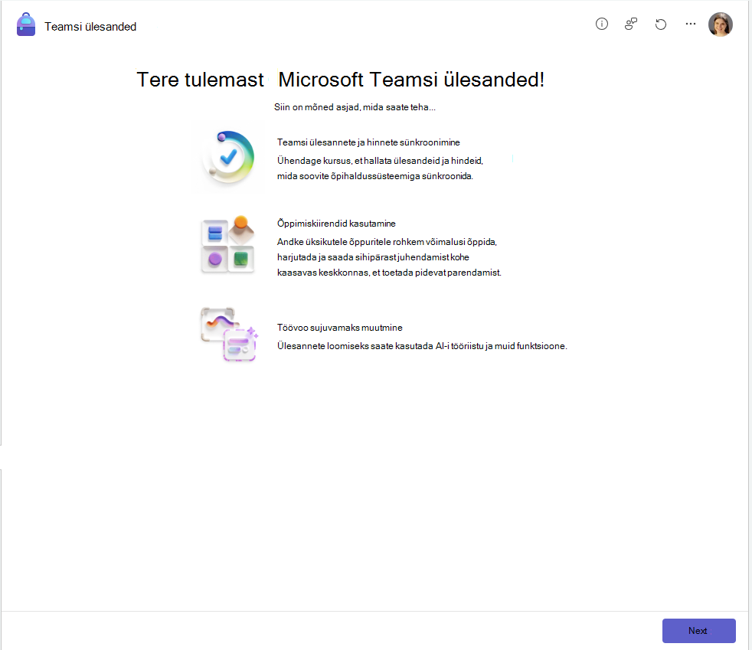This screenshot has height=650, width=752.
Task: Click the 'Siin on mõned asjad' subtitle
Action: [x=355, y=107]
